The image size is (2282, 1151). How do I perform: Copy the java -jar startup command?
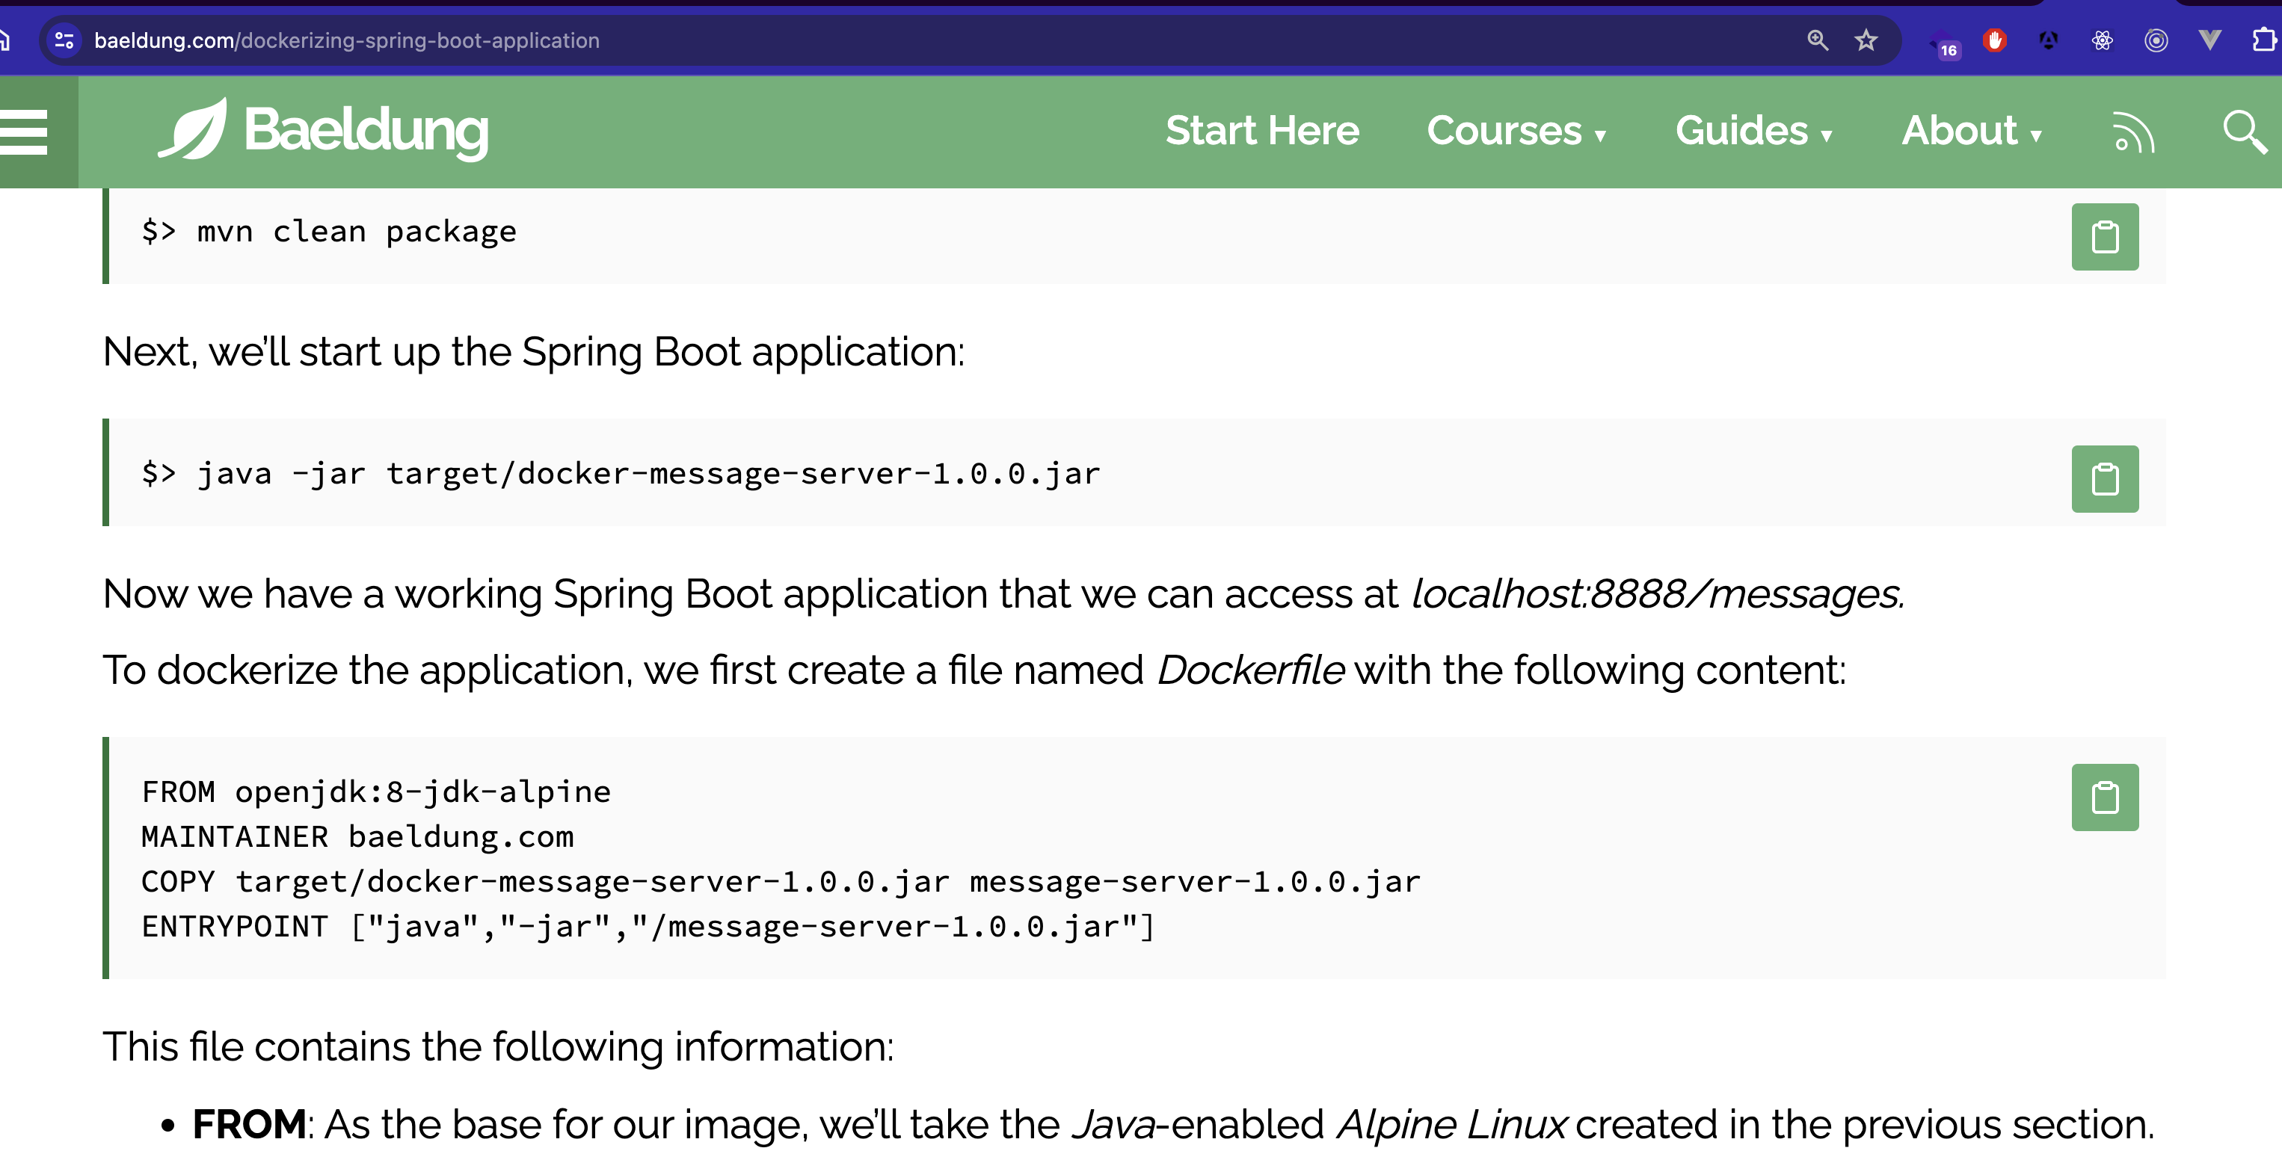point(2105,478)
